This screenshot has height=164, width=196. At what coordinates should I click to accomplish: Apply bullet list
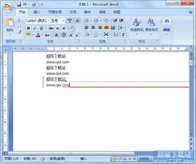tap(87, 21)
